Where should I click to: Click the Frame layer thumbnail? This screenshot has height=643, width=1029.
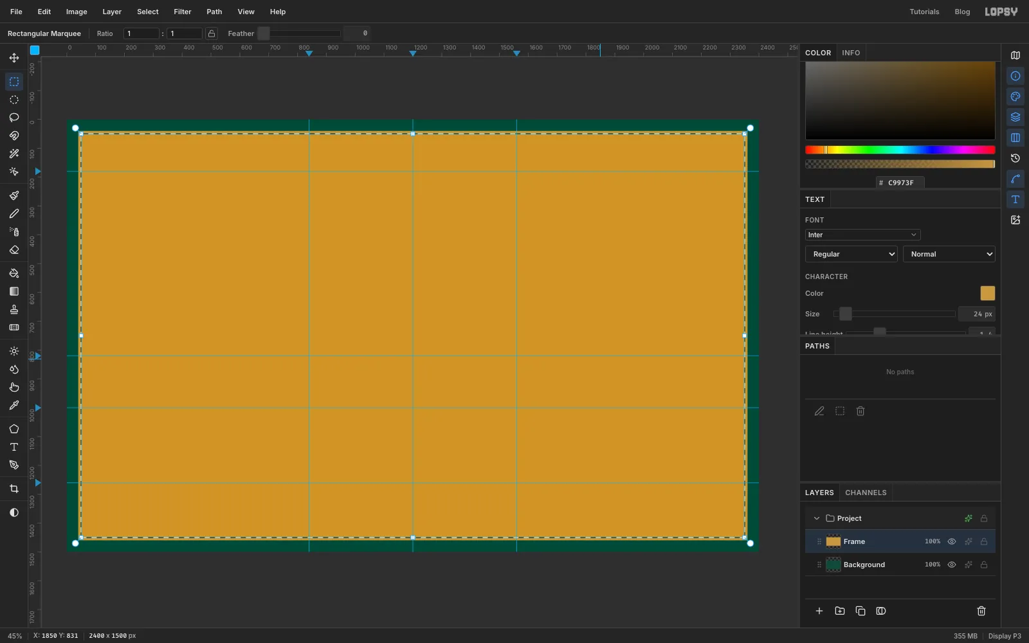(x=833, y=541)
